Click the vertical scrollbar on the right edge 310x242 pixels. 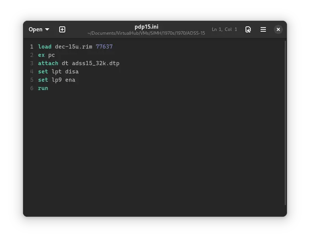[285, 123]
